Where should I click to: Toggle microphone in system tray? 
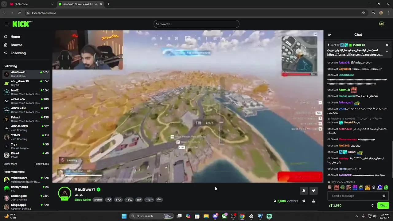[x=363, y=216]
